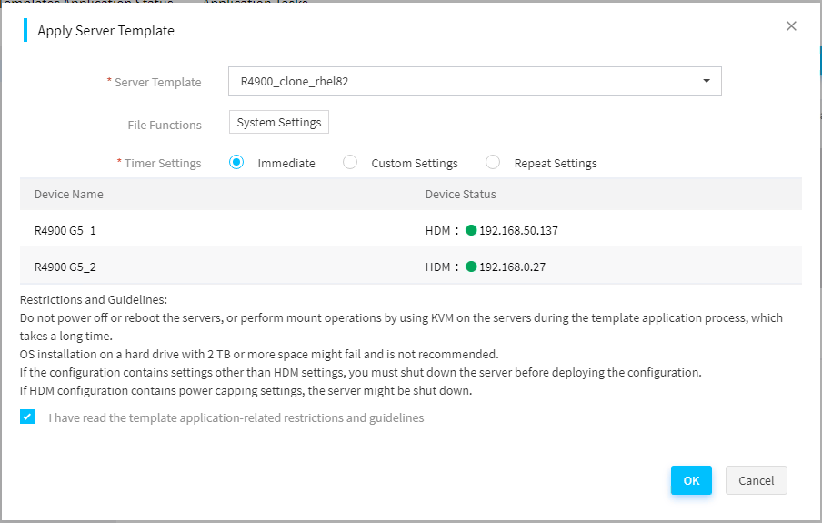Cancel the template application
Image resolution: width=822 pixels, height=523 pixels.
[x=756, y=480]
